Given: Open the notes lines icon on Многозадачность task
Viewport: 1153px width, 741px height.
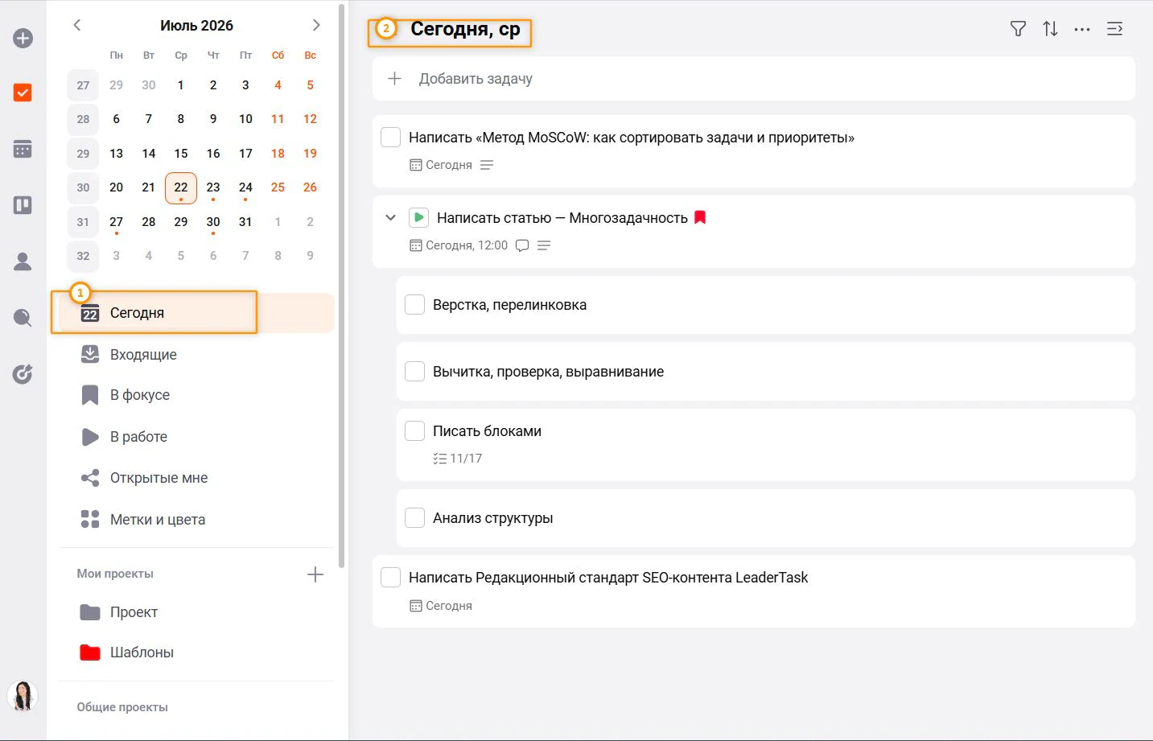Looking at the screenshot, I should click(544, 245).
